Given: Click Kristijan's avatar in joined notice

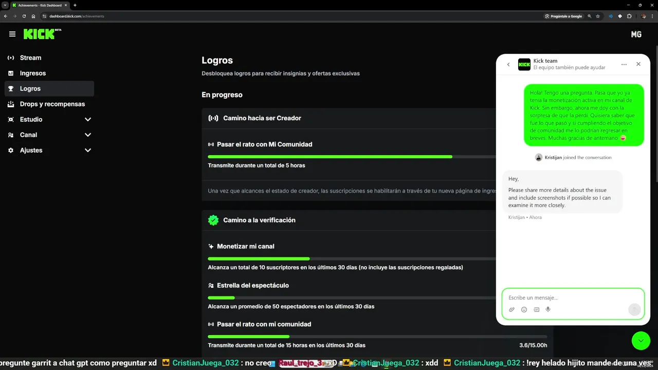Looking at the screenshot, I should tap(539, 157).
